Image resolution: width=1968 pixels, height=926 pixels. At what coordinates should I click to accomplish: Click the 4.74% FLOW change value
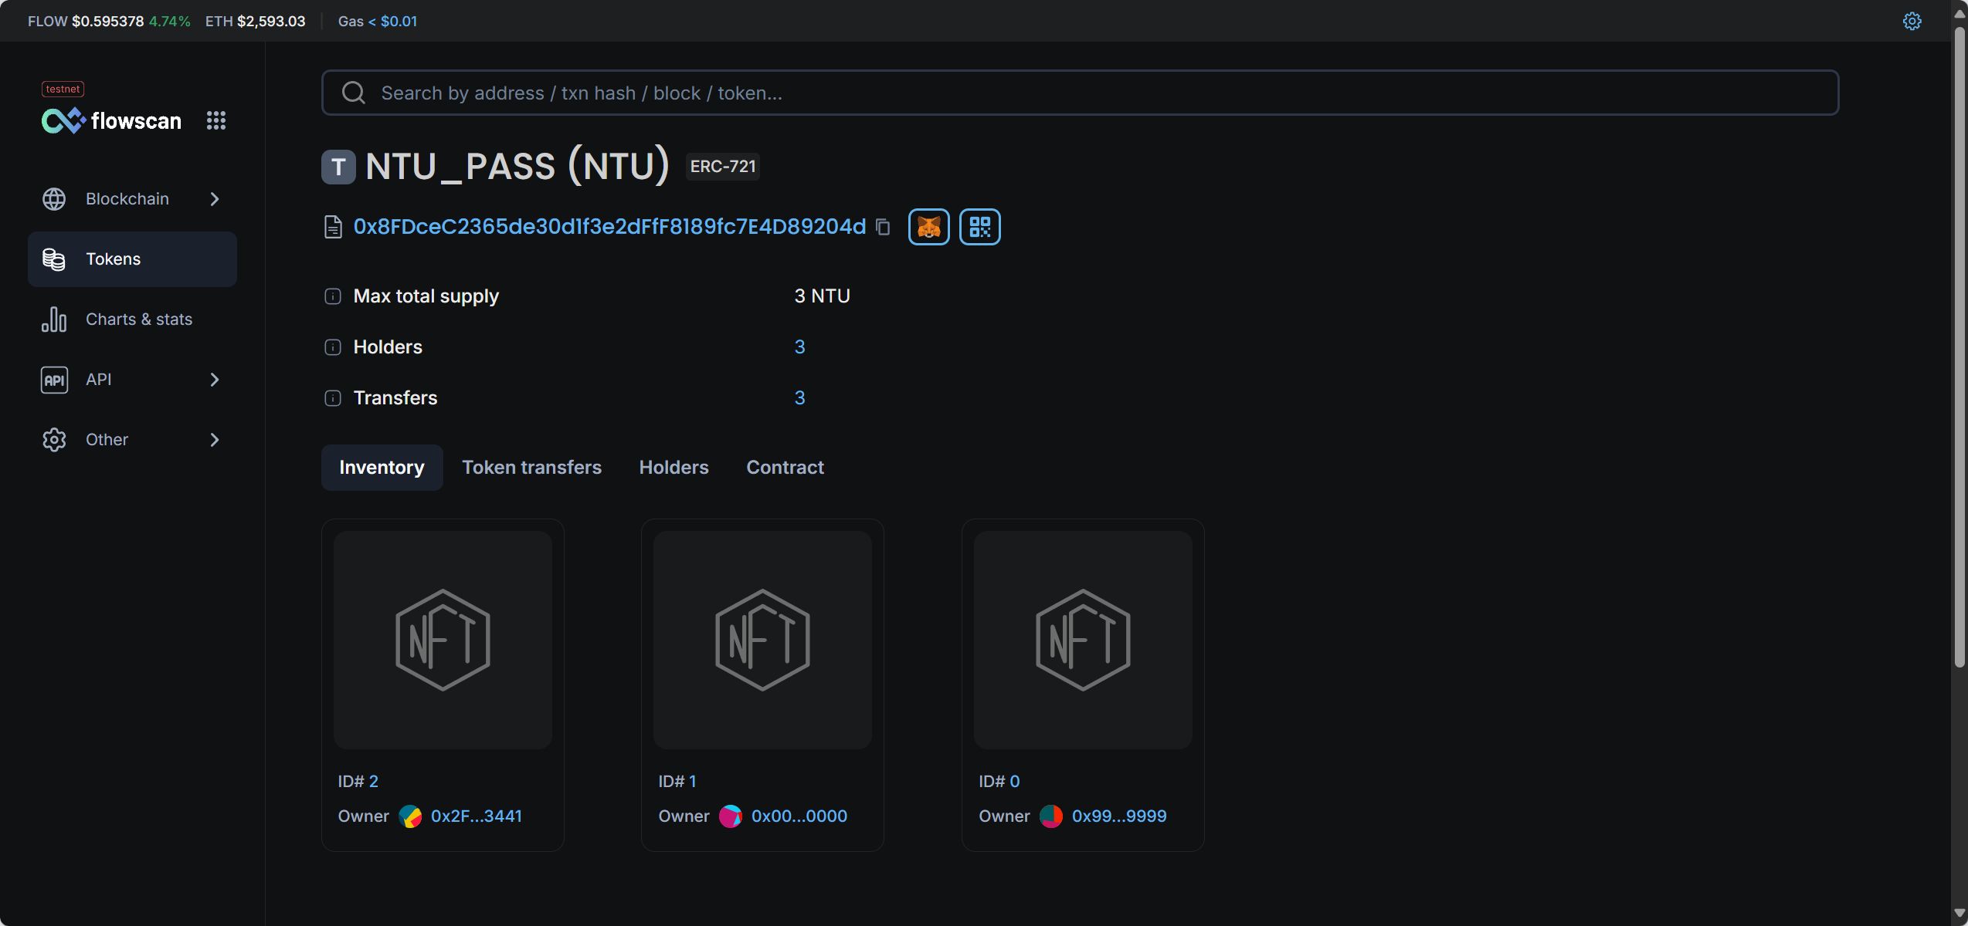(169, 21)
